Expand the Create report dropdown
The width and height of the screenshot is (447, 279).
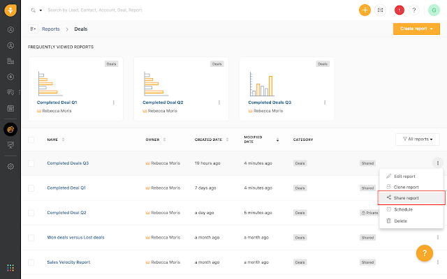(x=431, y=29)
